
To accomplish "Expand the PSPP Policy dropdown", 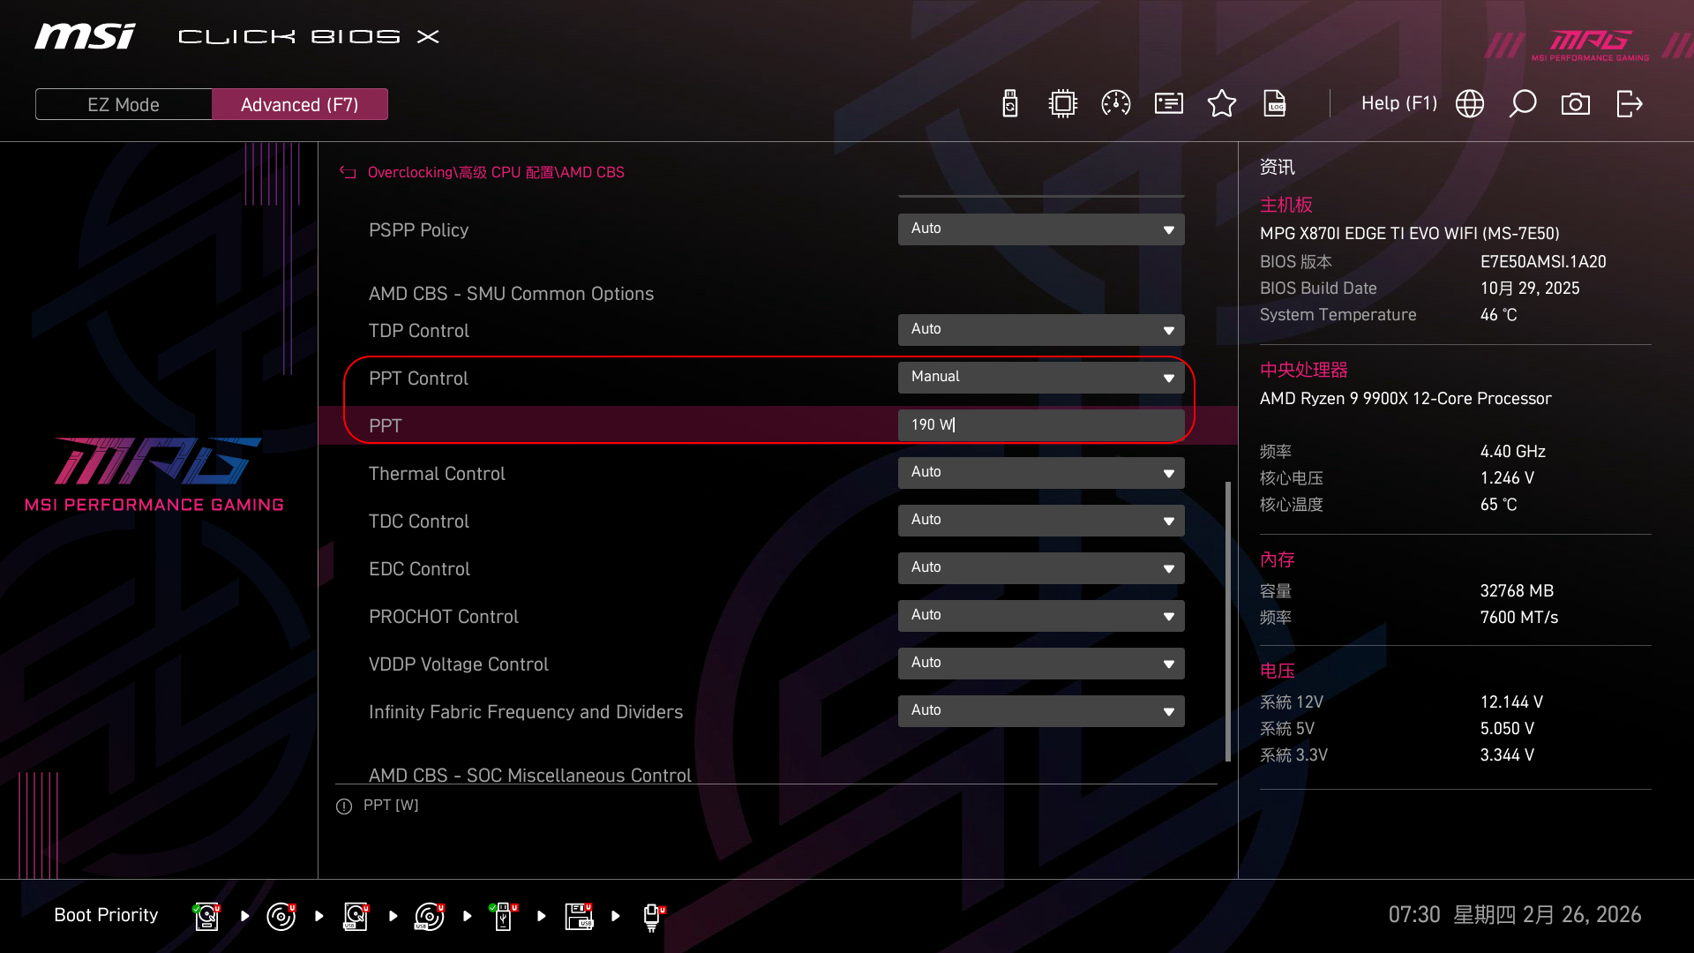I will pyautogui.click(x=1041, y=229).
